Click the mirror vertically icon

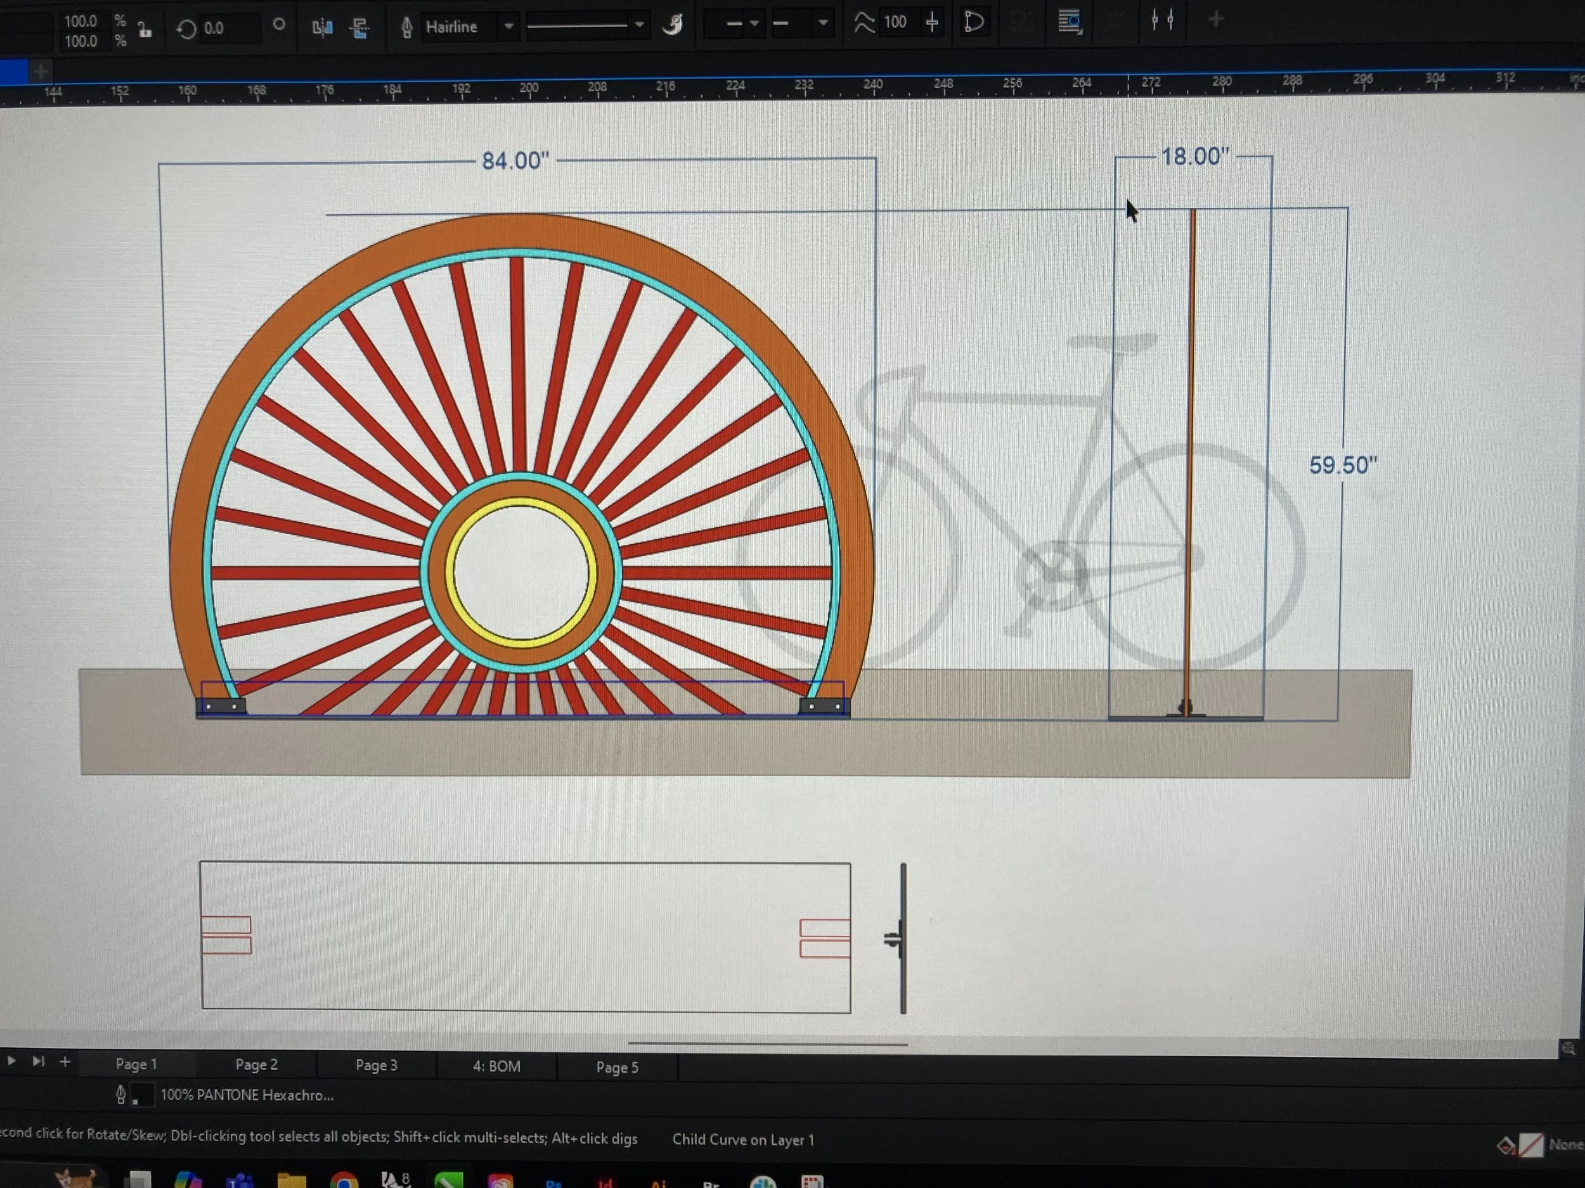tap(359, 27)
